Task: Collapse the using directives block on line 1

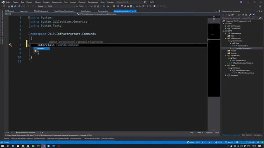Action: point(29,18)
